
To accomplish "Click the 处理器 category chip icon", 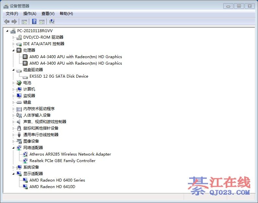I will (19, 50).
